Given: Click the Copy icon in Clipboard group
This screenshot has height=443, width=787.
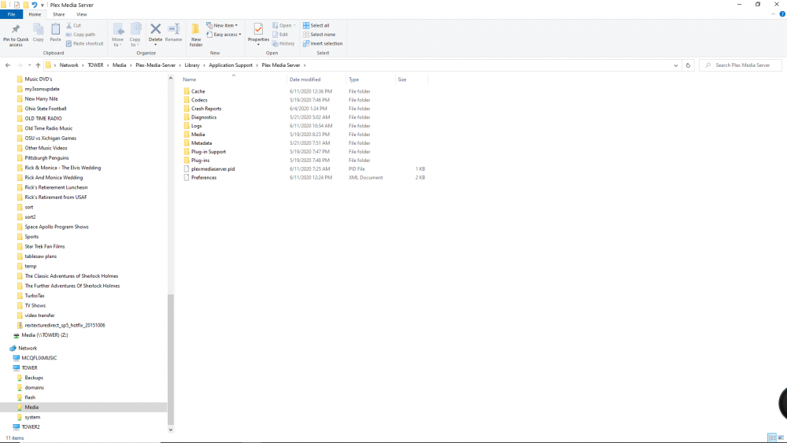Looking at the screenshot, I should 38,29.
